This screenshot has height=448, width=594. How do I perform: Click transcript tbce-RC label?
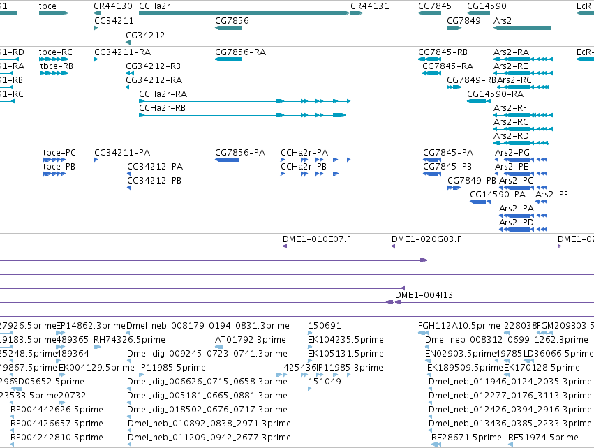pyautogui.click(x=55, y=52)
